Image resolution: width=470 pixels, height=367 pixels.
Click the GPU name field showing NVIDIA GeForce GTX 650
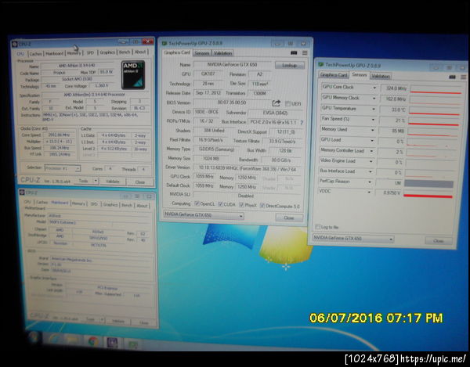[232, 65]
